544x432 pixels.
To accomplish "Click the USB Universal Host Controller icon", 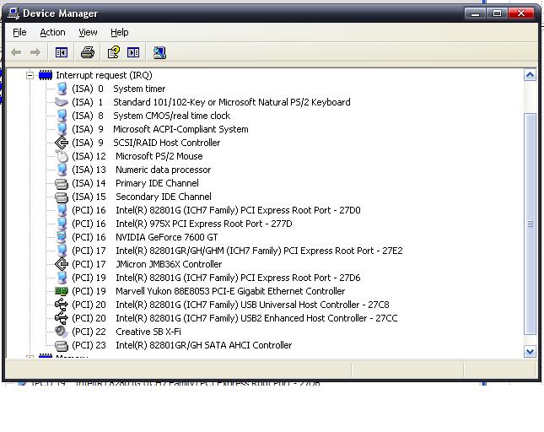I will click(62, 305).
